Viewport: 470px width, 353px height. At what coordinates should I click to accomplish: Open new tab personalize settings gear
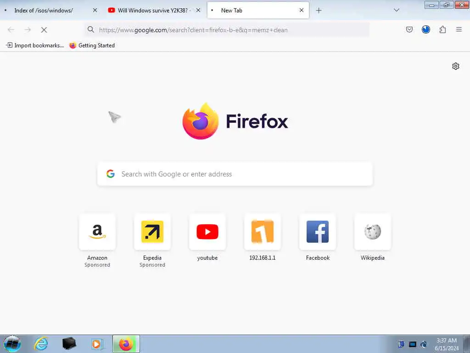(x=456, y=66)
